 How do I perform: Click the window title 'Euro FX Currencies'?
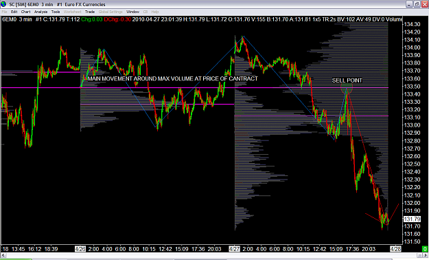click(x=85, y=4)
